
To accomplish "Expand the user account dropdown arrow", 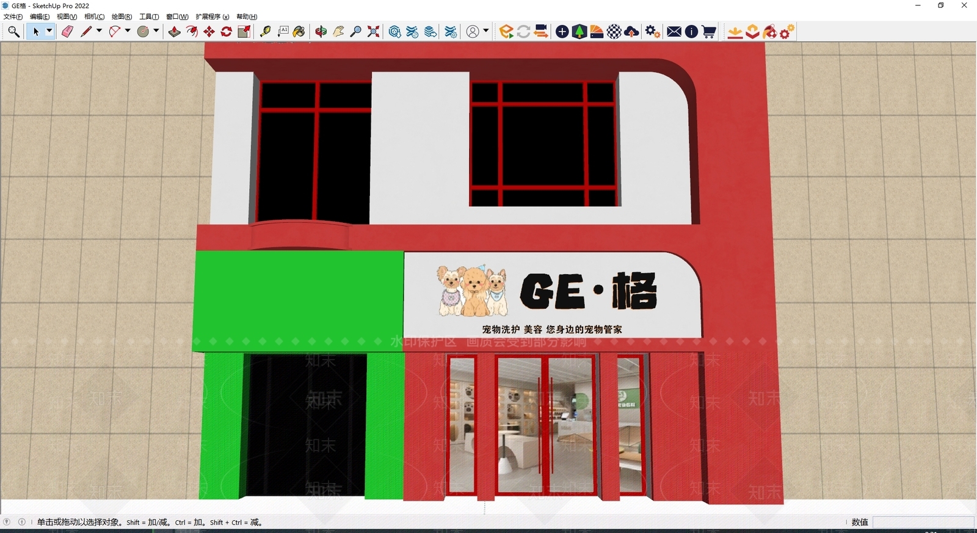I will pos(486,31).
